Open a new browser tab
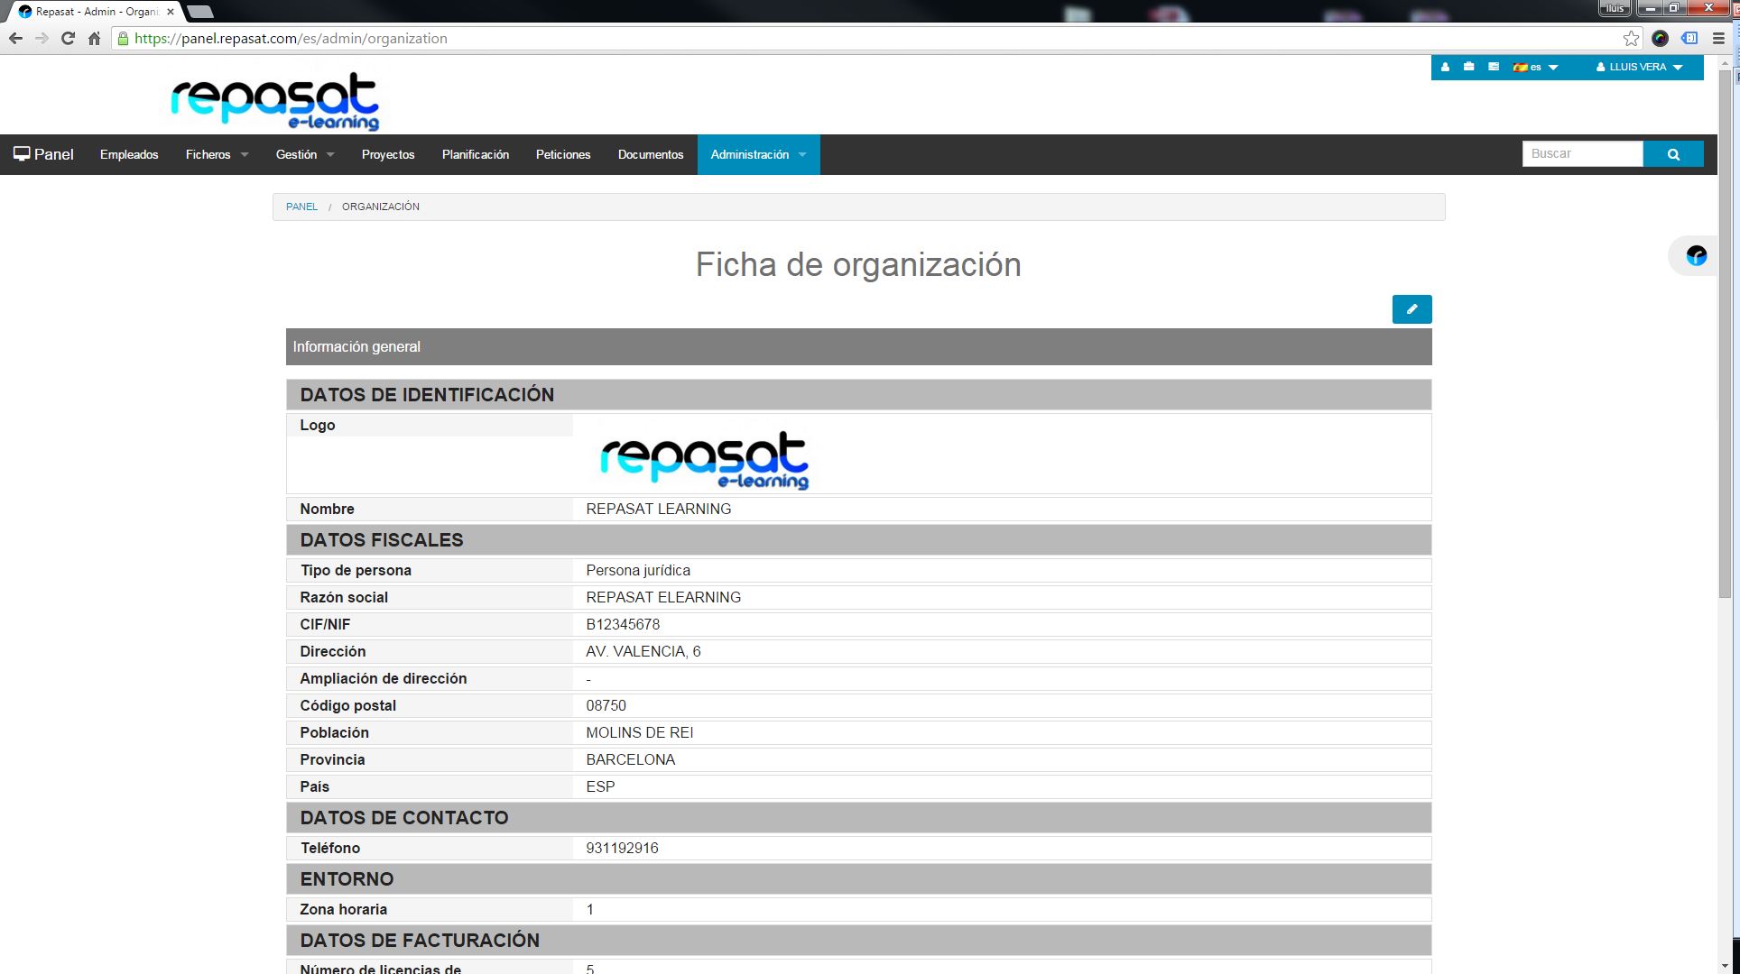This screenshot has height=974, width=1740. point(199,12)
